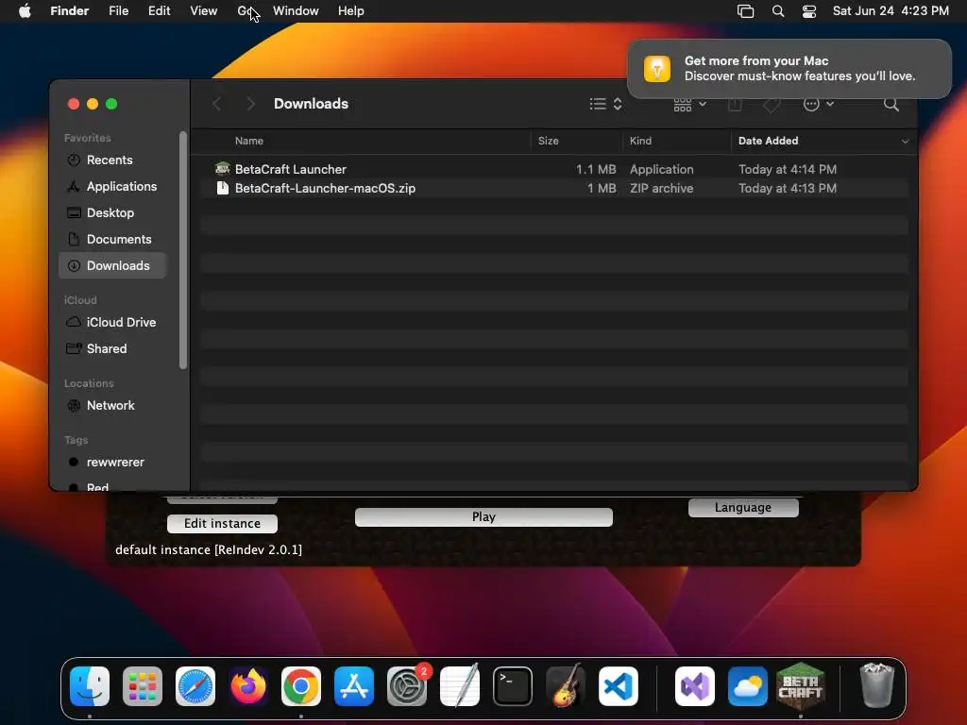Select Downloads in sidebar

pyautogui.click(x=112, y=265)
